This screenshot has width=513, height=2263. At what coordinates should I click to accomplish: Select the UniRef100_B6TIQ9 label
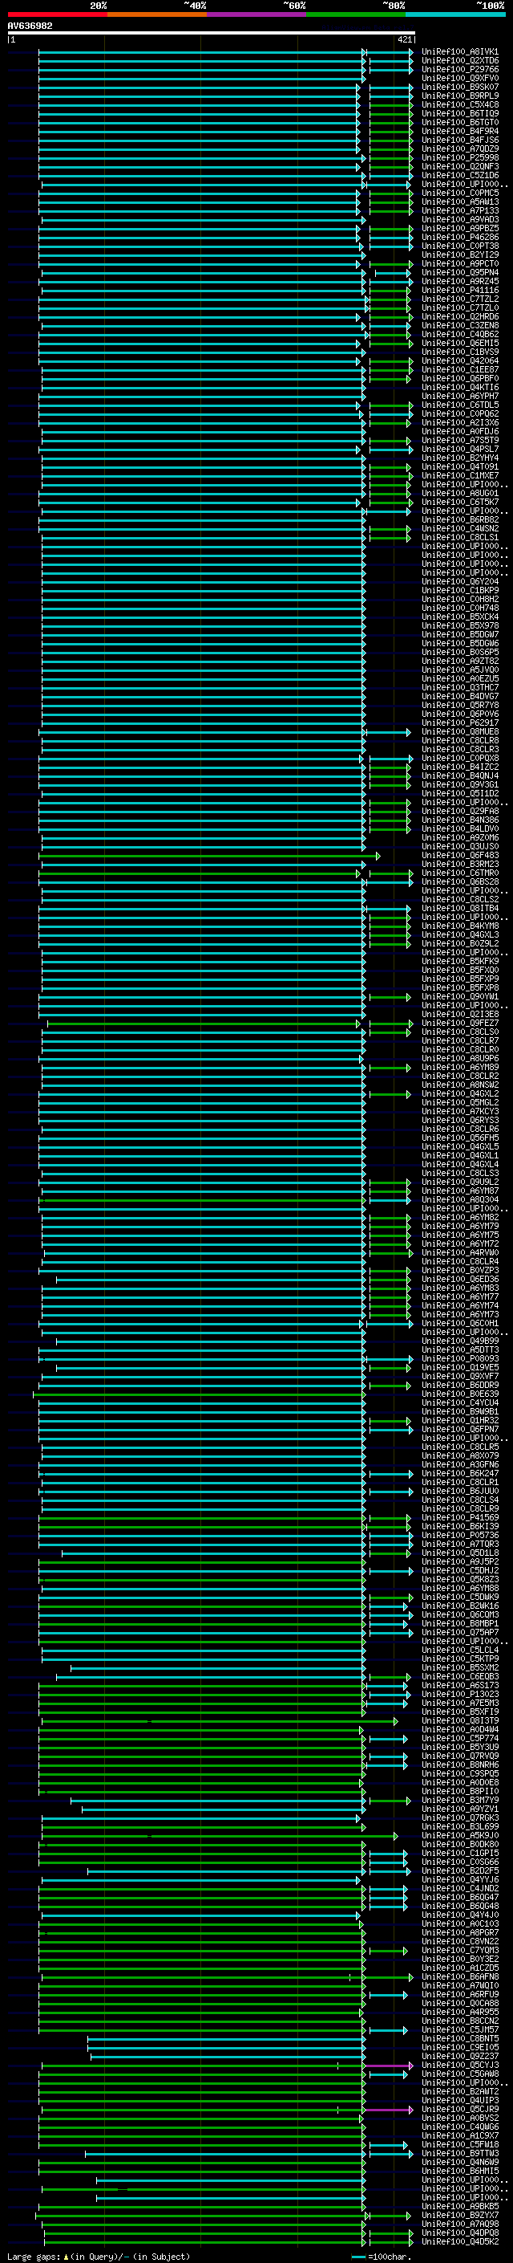point(459,113)
